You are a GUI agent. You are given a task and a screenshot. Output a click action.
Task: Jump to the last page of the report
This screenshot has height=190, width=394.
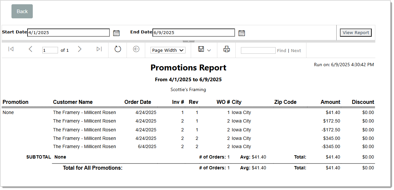click(x=99, y=49)
